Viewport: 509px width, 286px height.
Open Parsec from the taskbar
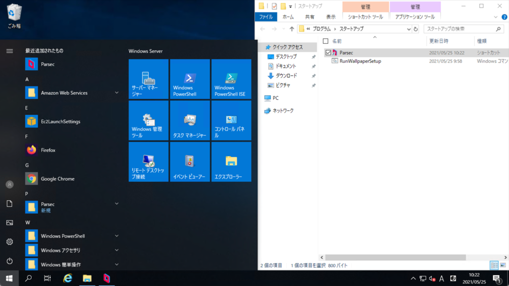pos(106,278)
